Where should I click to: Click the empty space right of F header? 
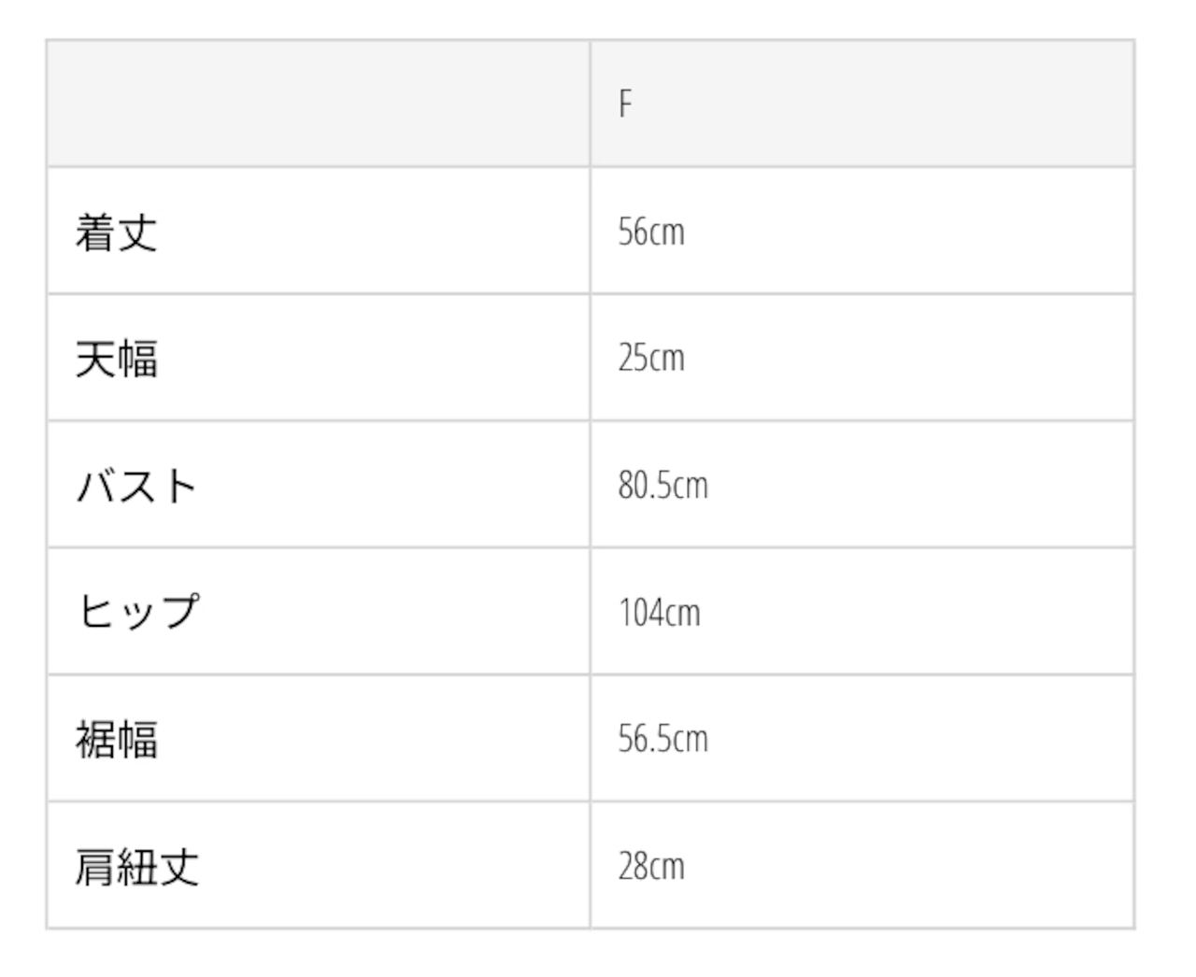[883, 104]
